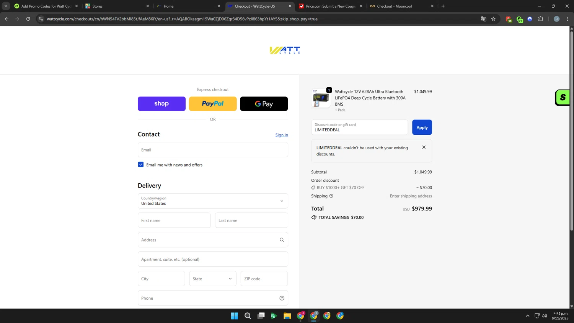Image resolution: width=574 pixels, height=323 pixels.
Task: Uncheck Email me with news and offers
Action: [x=141, y=165]
